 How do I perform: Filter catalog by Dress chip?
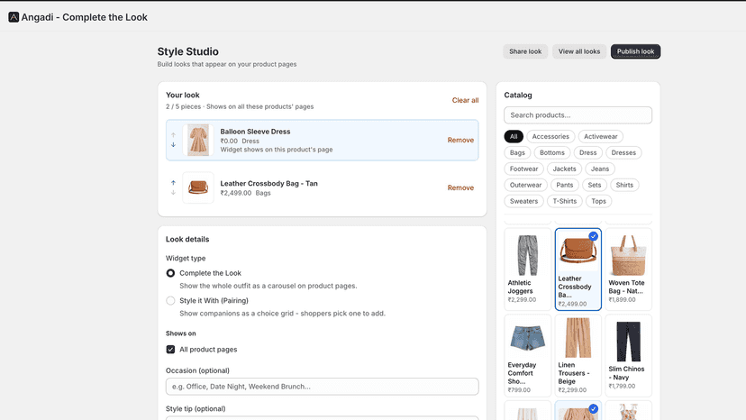tap(587, 153)
